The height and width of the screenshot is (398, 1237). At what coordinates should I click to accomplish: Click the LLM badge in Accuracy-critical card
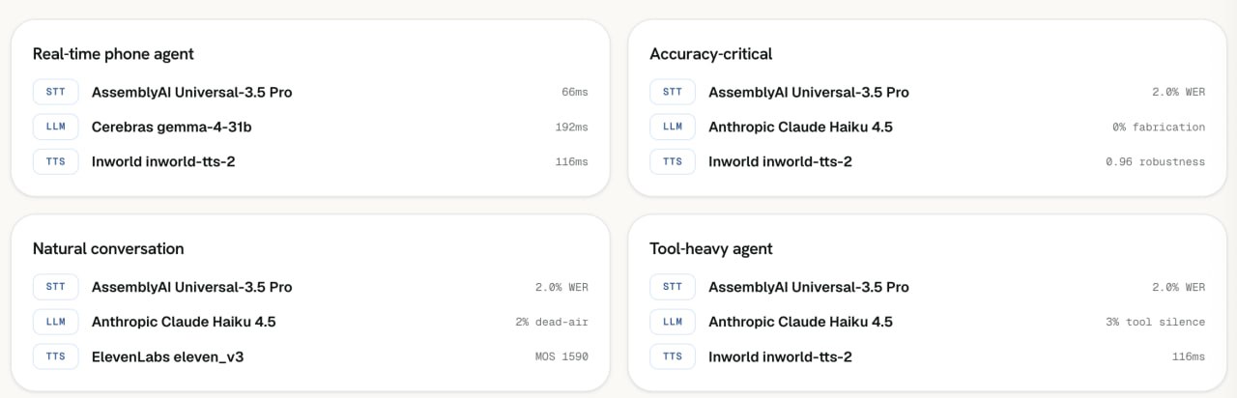[x=672, y=127]
